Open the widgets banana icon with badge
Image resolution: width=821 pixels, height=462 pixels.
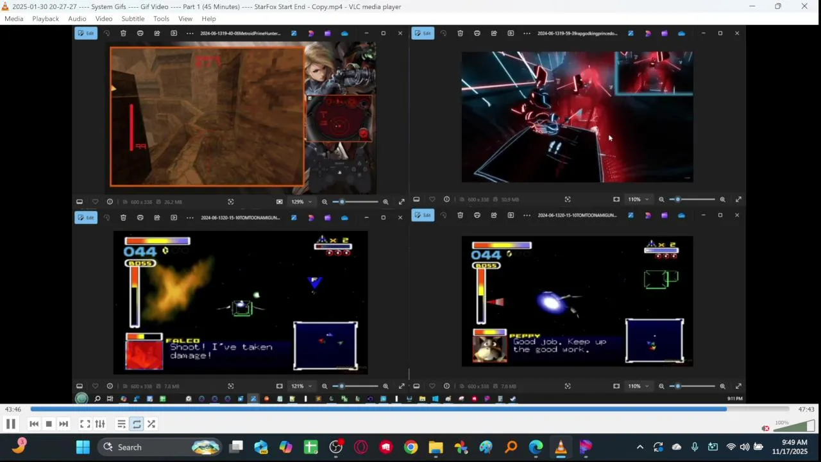click(19, 446)
